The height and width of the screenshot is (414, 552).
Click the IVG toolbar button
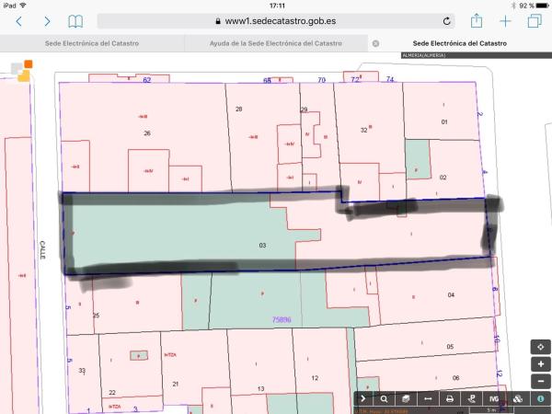pos(494,398)
